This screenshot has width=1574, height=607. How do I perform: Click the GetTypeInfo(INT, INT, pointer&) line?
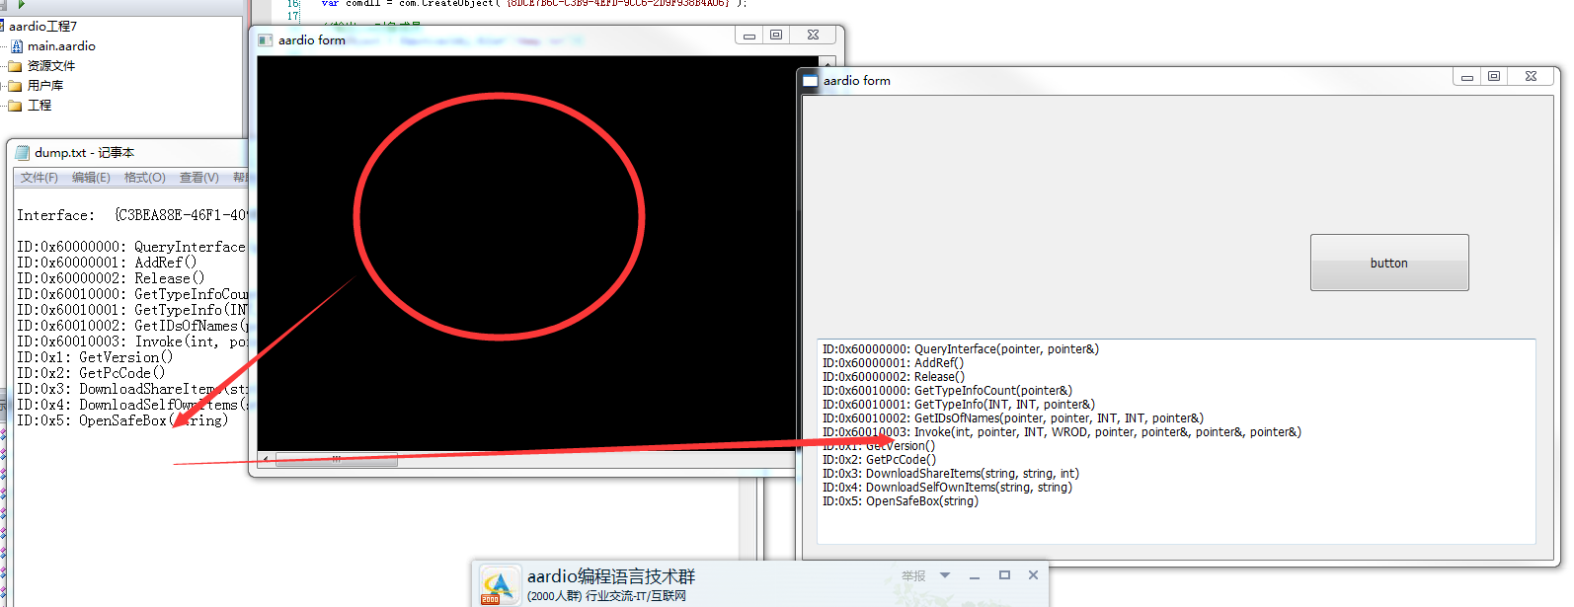959,405
